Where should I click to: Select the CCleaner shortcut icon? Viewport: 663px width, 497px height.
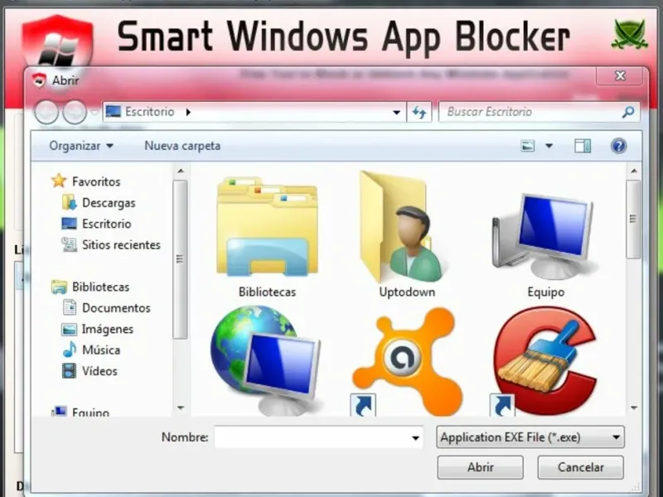click(x=544, y=360)
